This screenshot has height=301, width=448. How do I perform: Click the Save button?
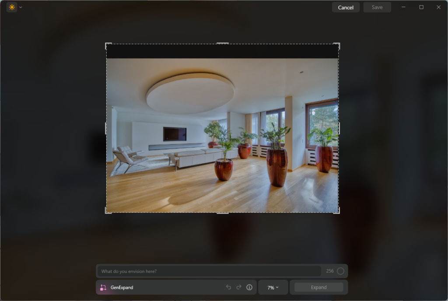[x=377, y=7]
